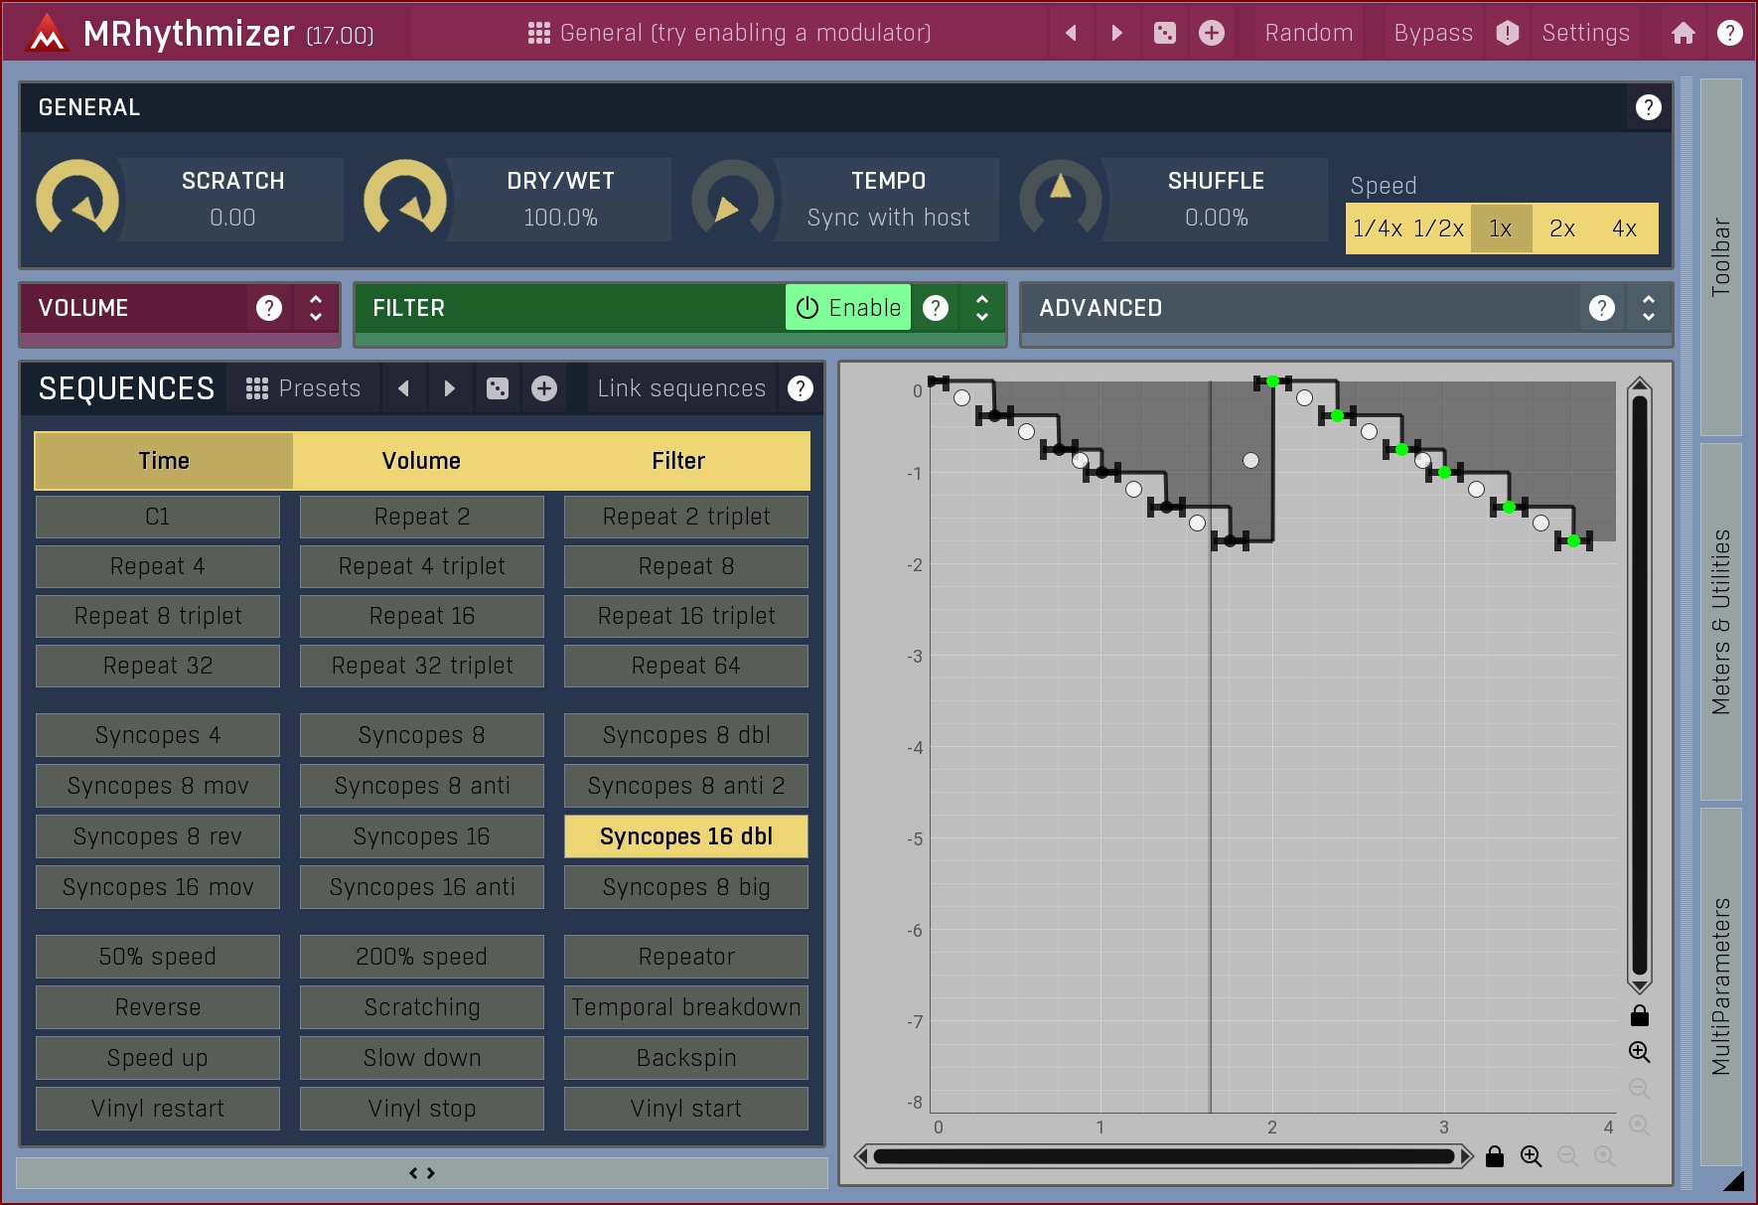Switch to the Filter sequence tab
The height and width of the screenshot is (1205, 1758).
click(678, 461)
